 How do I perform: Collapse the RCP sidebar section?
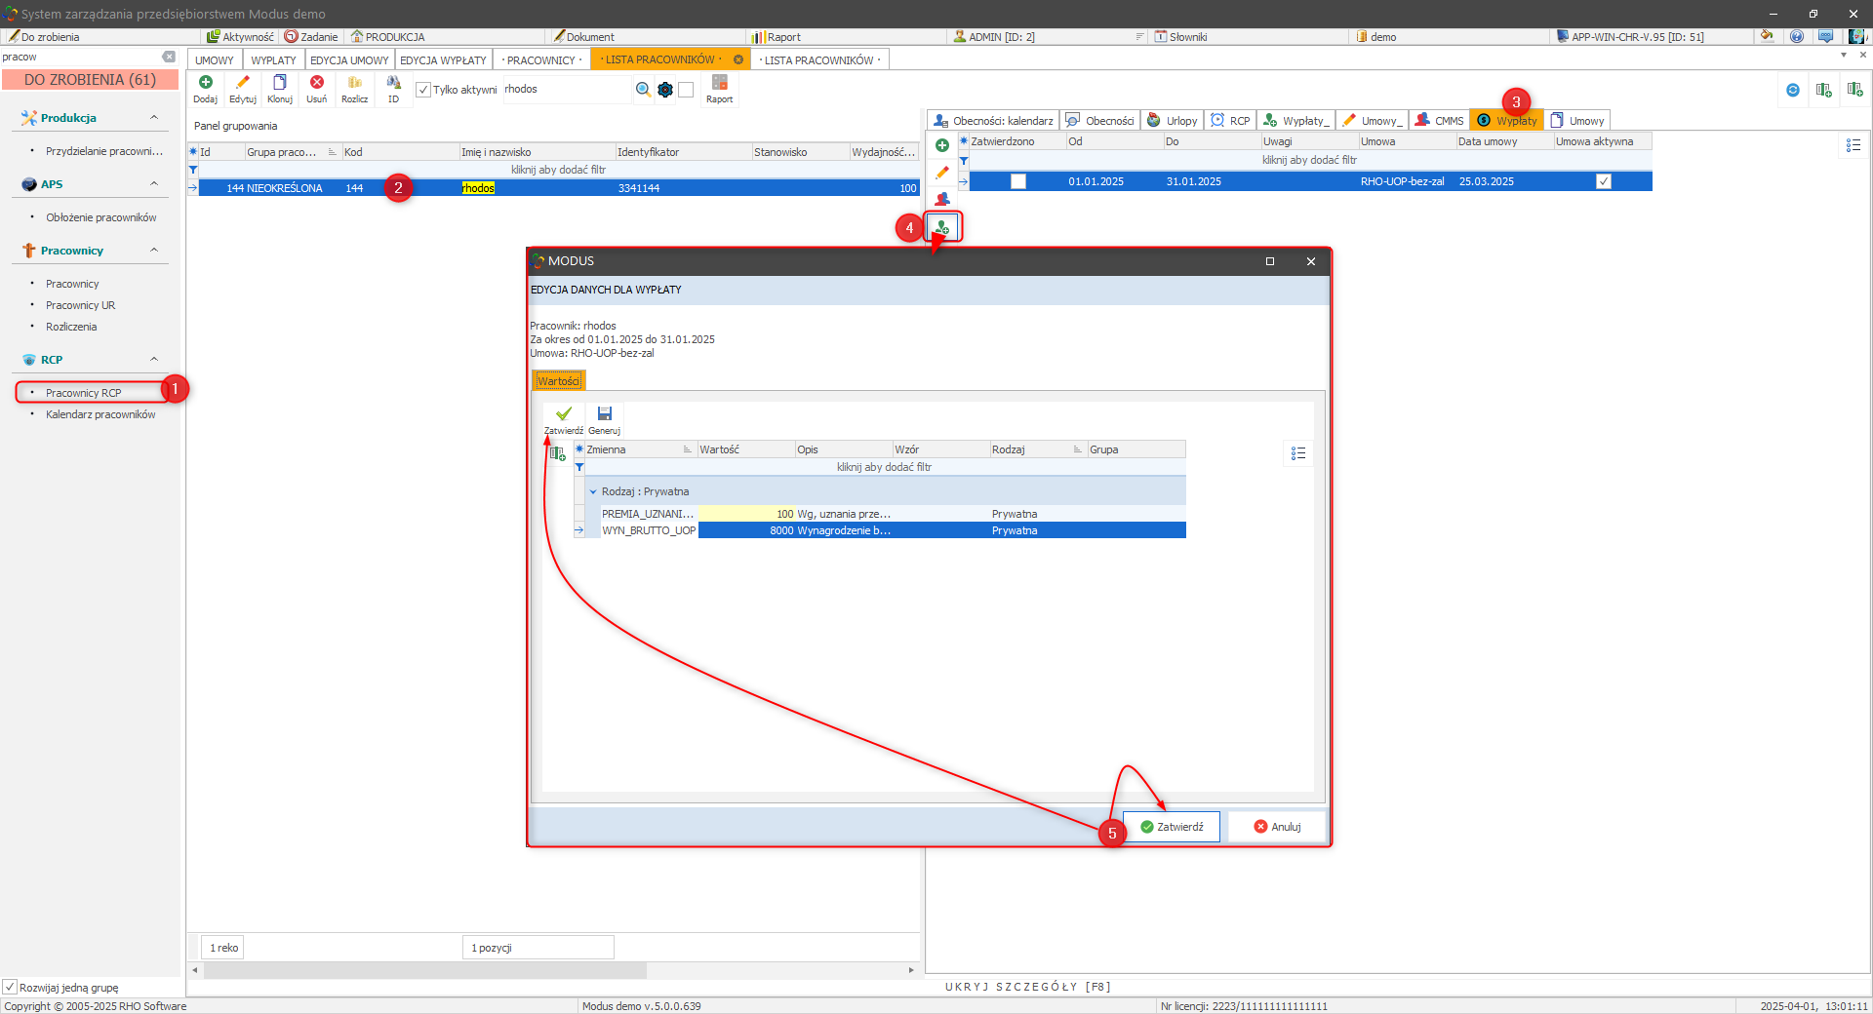click(154, 360)
